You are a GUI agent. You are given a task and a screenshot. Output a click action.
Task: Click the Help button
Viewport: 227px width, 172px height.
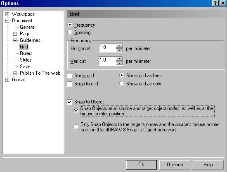pos(208,165)
